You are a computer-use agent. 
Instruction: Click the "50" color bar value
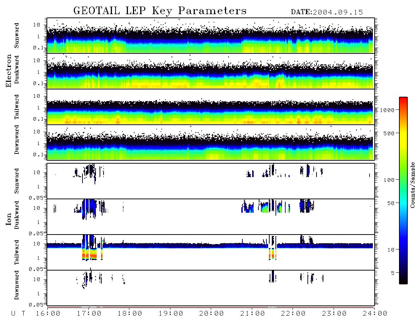(391, 203)
